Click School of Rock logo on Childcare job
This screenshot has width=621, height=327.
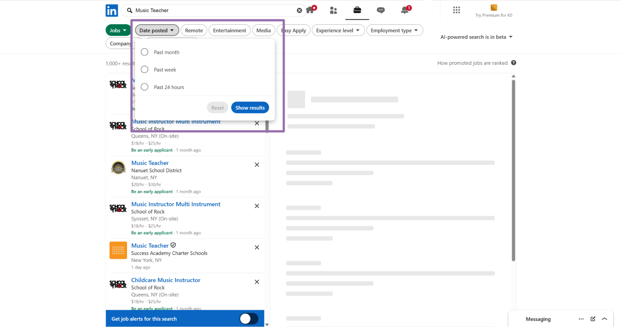pos(118,284)
